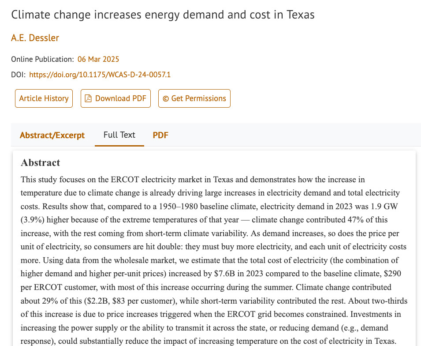The width and height of the screenshot is (421, 346).
Task: Click the 'Online Publication:' label
Action: (42, 59)
